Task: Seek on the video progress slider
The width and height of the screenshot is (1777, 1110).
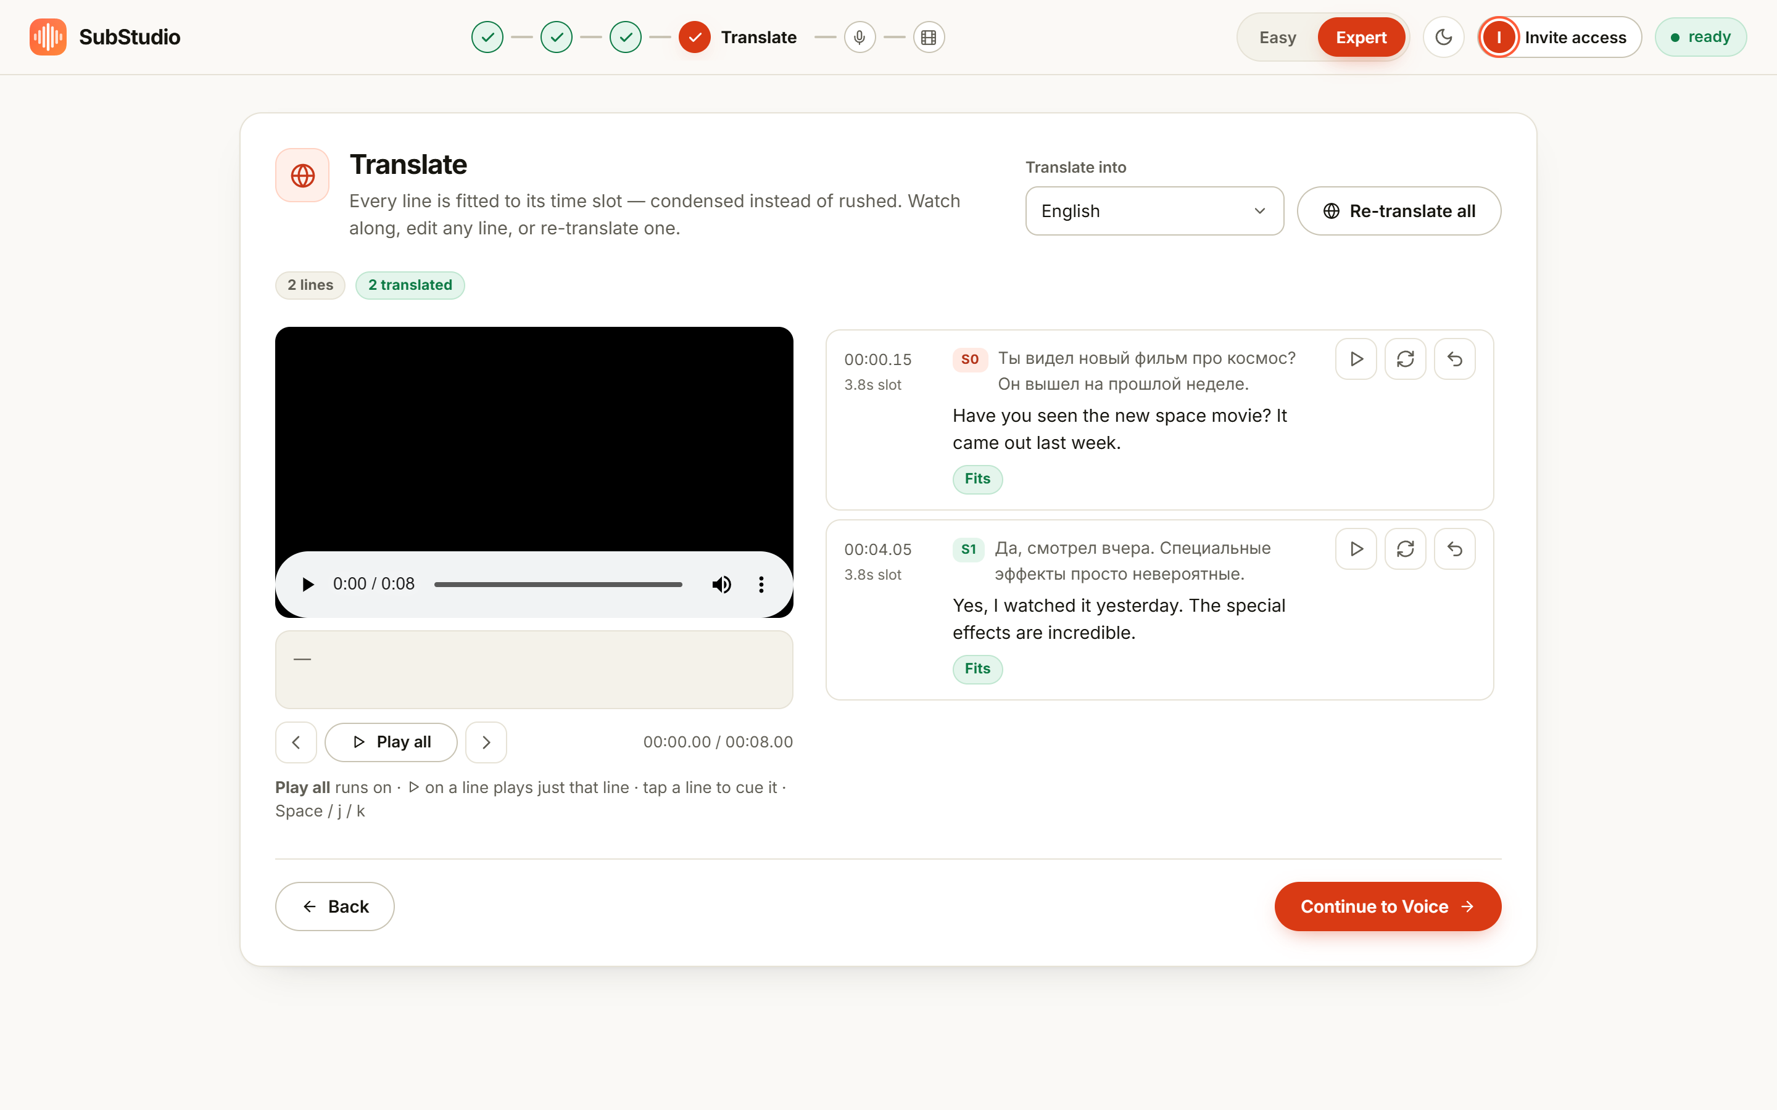Action: point(558,585)
